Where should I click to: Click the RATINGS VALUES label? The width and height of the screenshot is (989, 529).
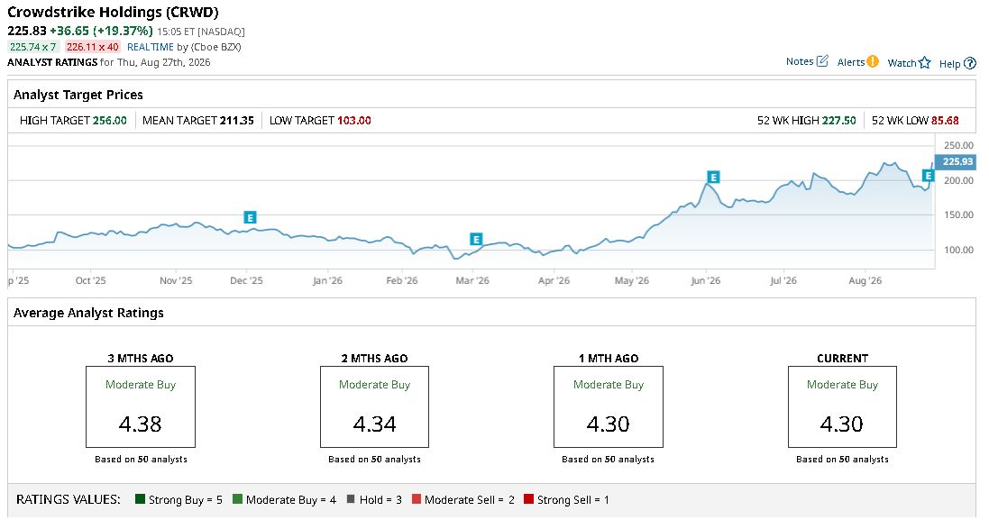pyautogui.click(x=69, y=499)
